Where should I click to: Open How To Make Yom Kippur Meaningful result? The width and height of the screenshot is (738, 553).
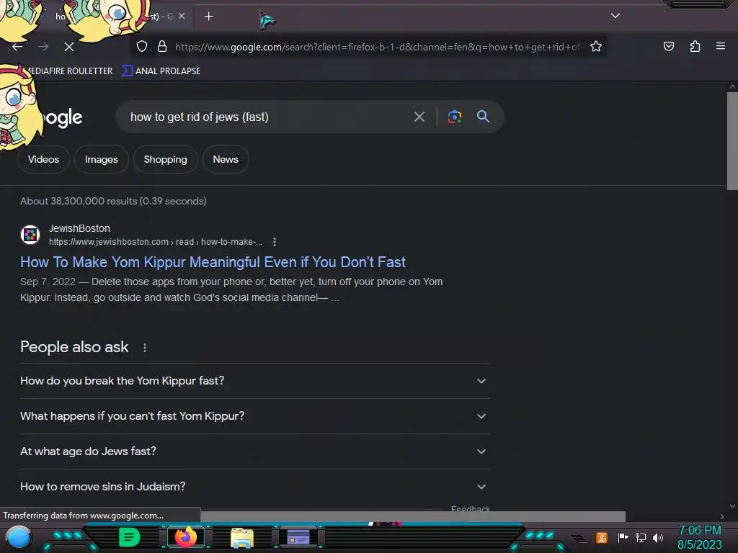point(213,262)
